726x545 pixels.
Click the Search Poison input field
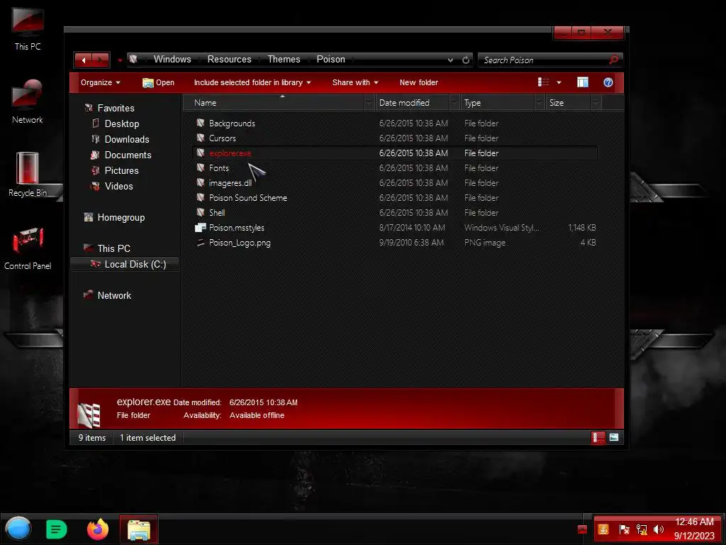coord(544,60)
